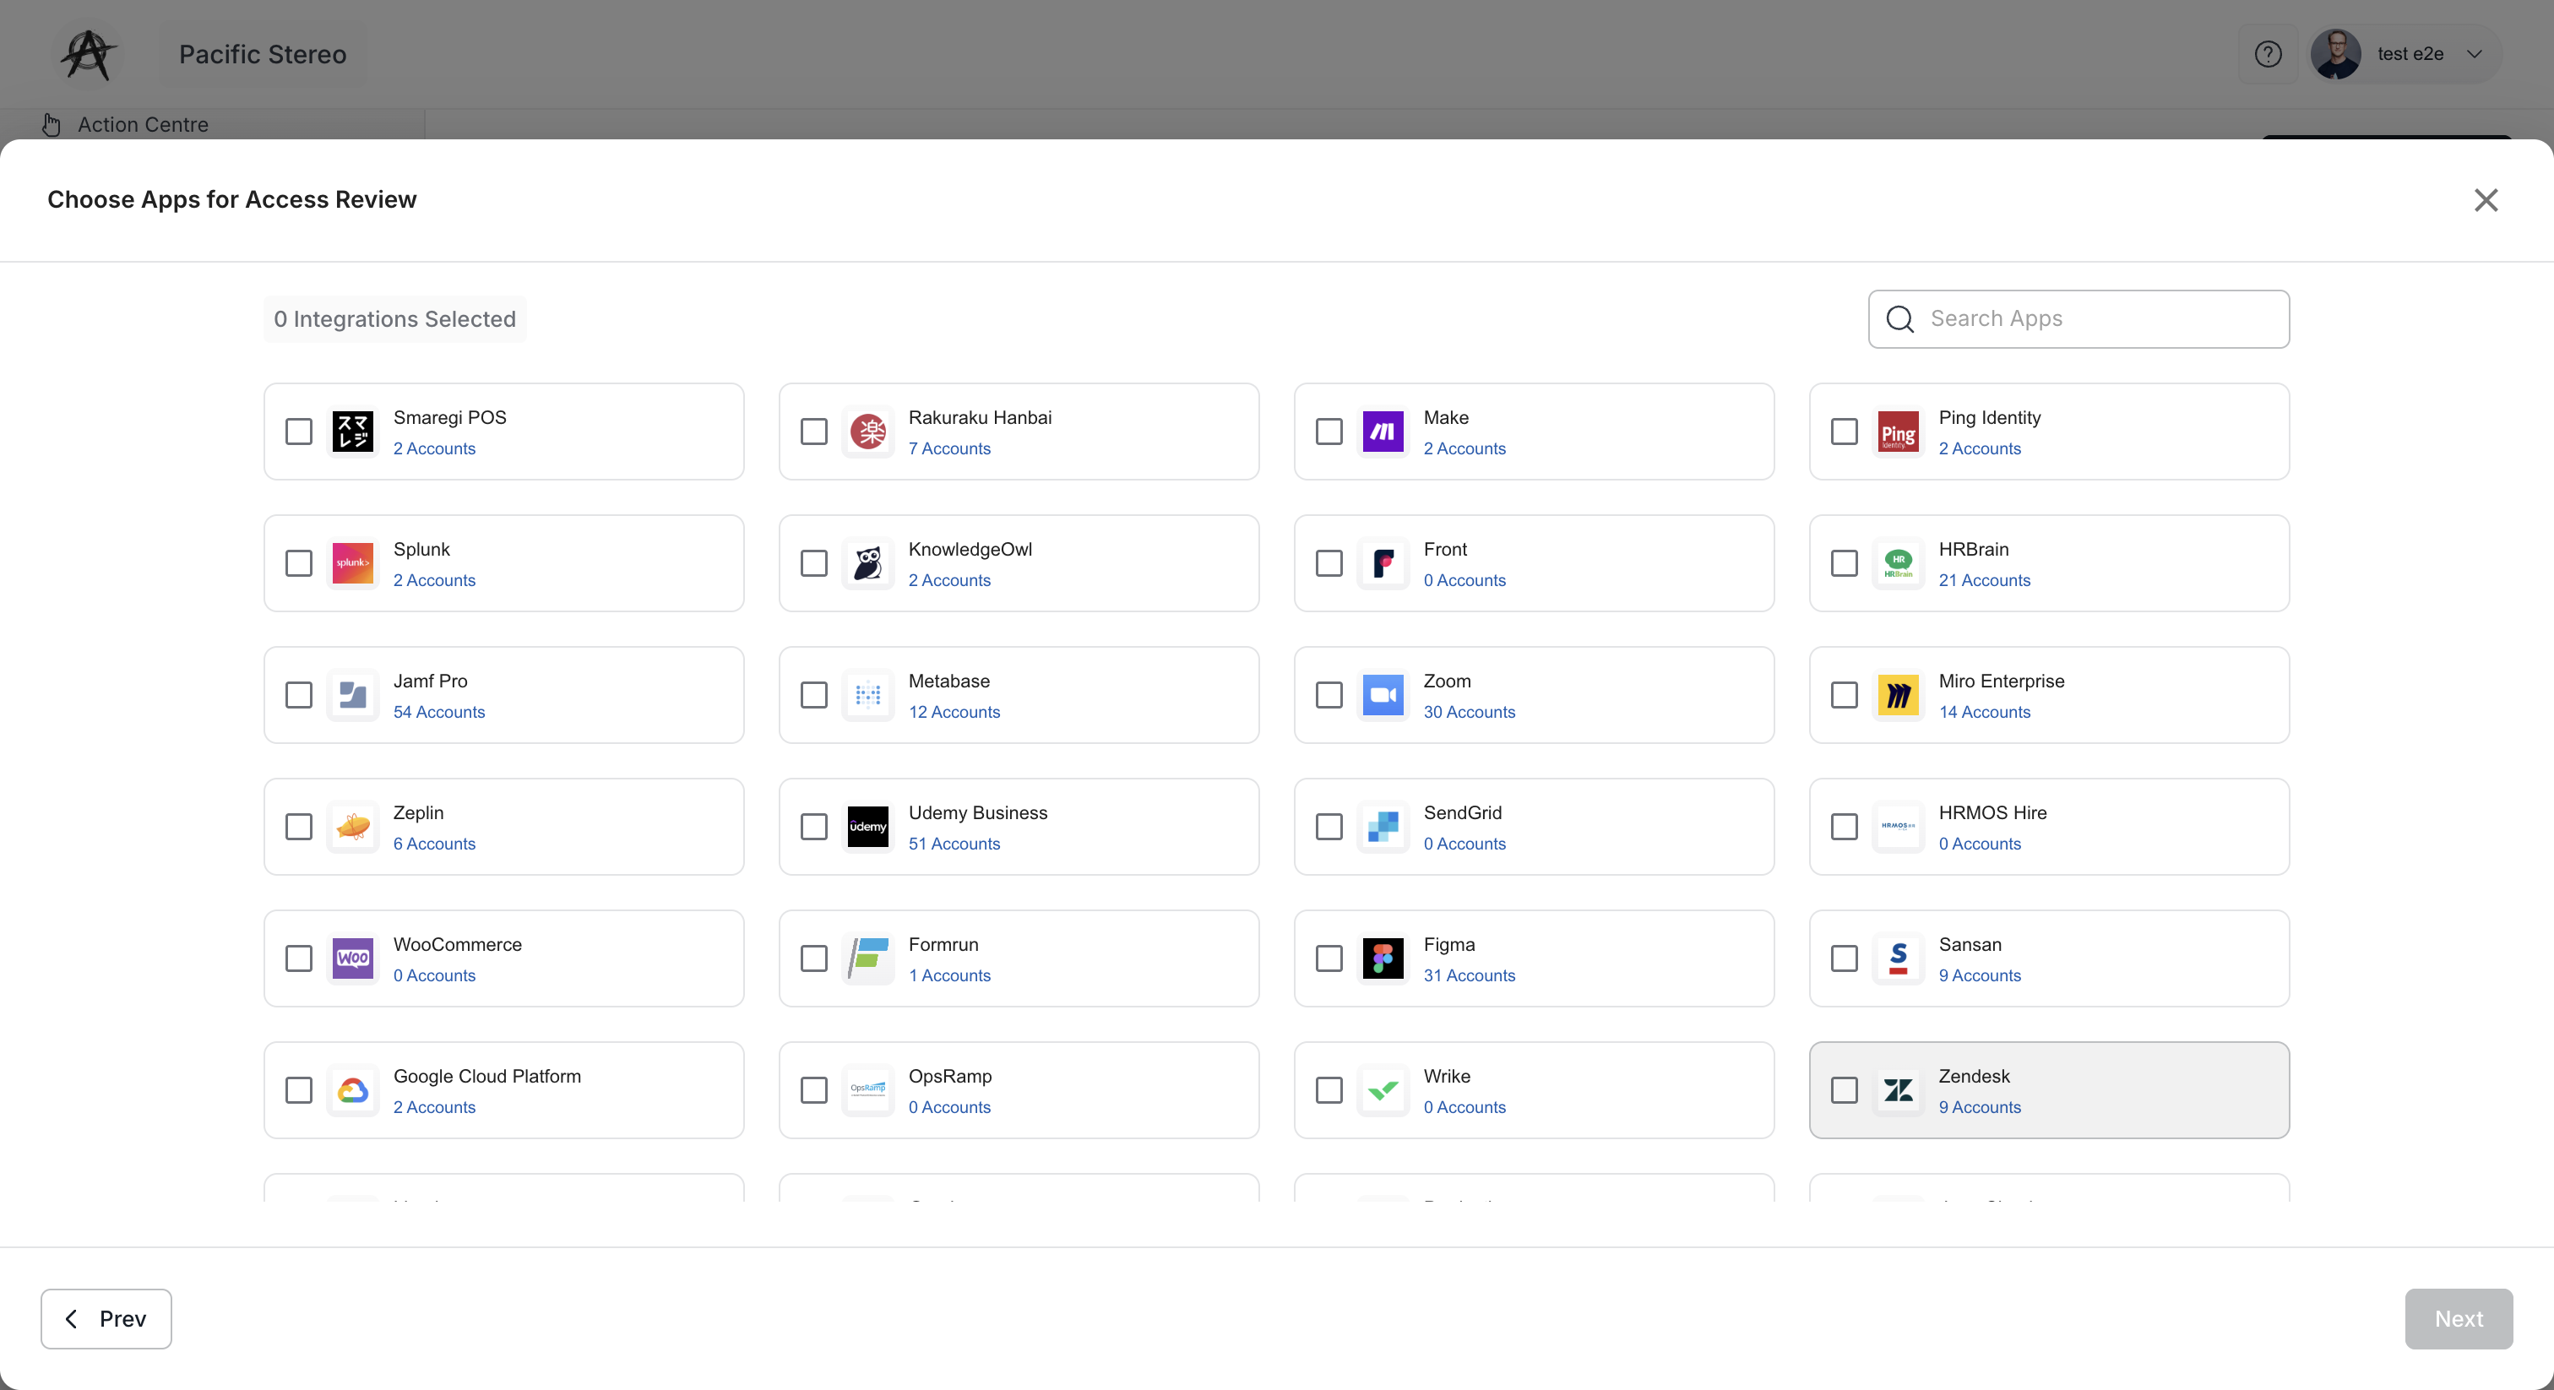Click the Next button

click(x=2458, y=1318)
